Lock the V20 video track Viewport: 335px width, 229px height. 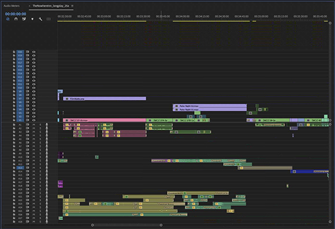click(14, 52)
